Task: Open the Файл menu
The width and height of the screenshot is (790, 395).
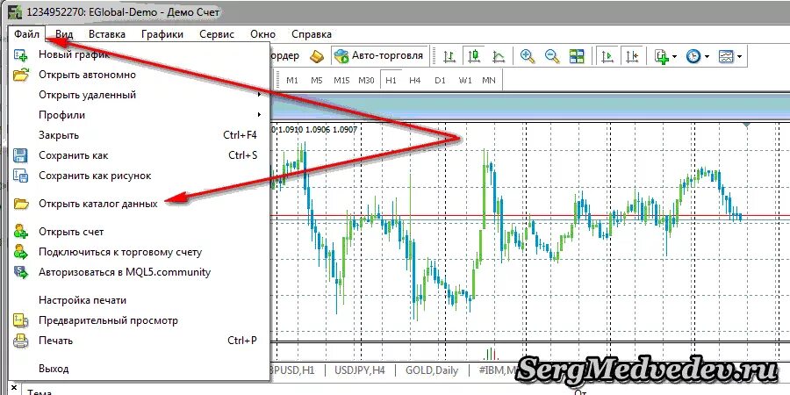Action: [26, 34]
